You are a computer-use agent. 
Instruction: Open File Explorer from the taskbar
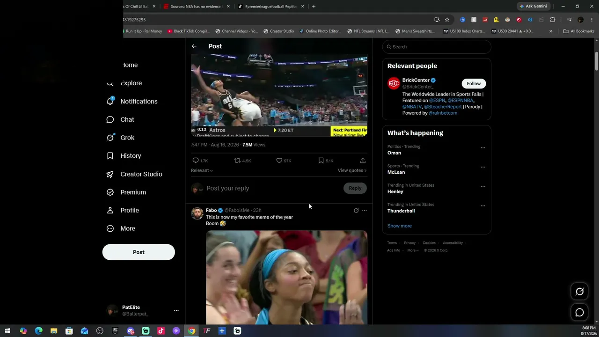[x=54, y=331]
